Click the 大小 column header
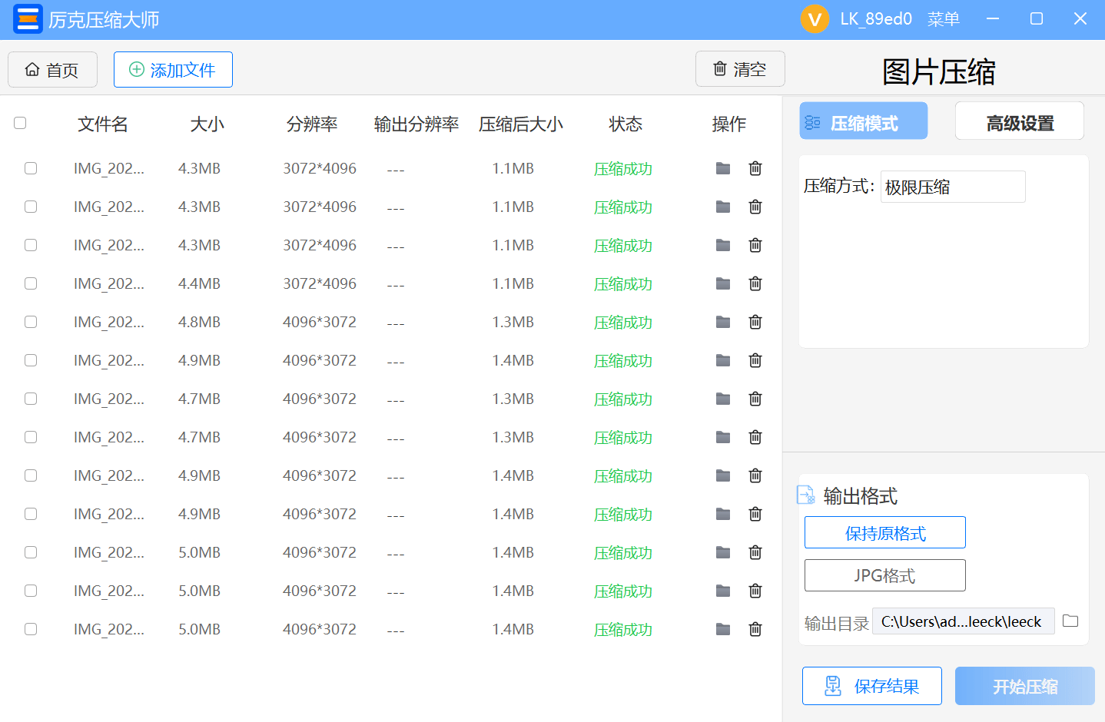Screen dimensions: 1105x722 (207, 124)
